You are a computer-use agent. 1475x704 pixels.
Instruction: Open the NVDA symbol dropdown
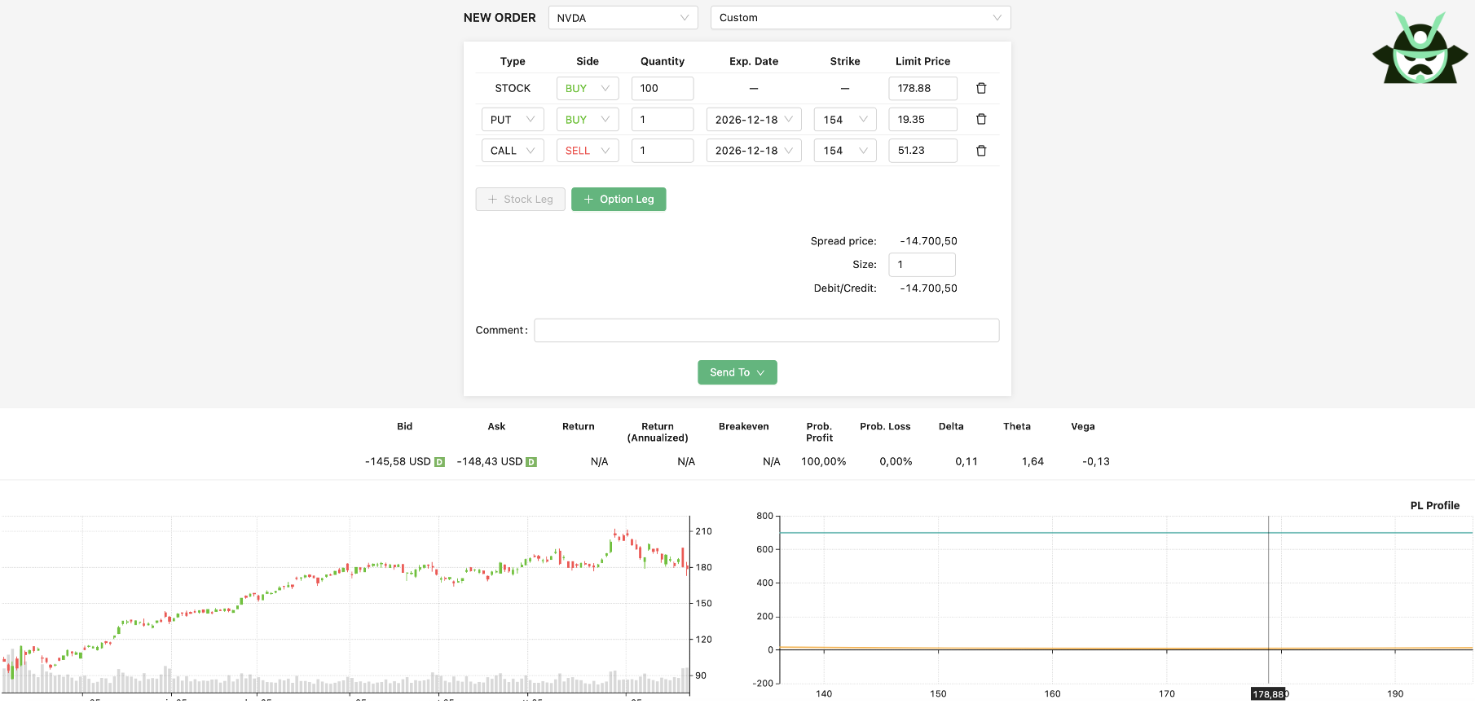pos(623,18)
